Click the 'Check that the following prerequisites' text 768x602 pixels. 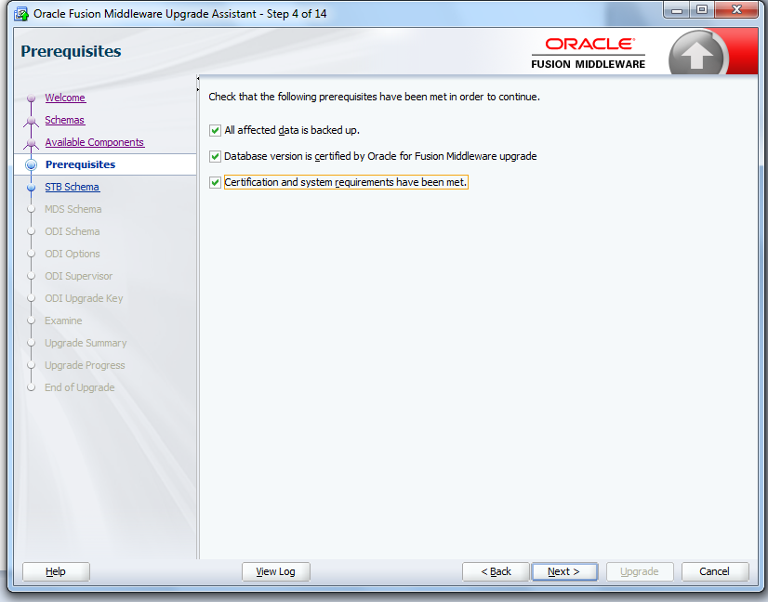tap(374, 97)
